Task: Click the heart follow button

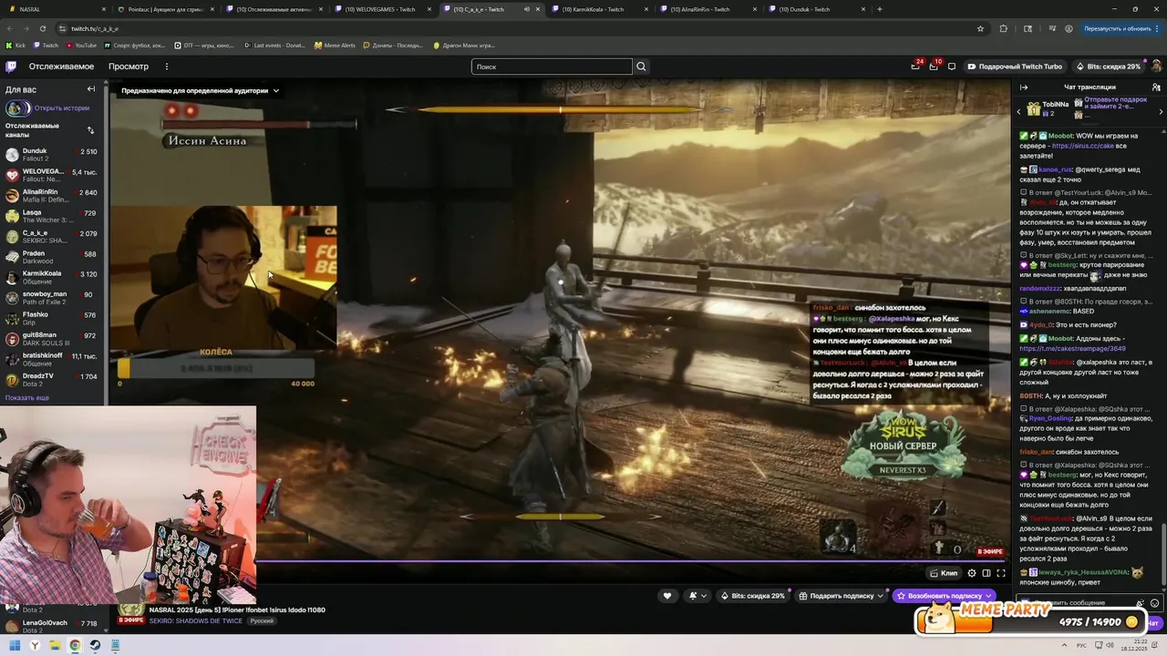Action: pos(667,596)
